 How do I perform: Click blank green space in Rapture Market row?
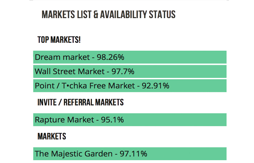click(x=181, y=120)
